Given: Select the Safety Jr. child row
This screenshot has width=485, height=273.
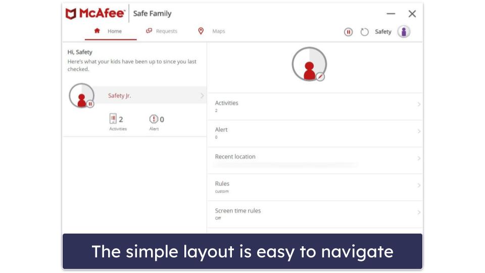Looking at the screenshot, I should coord(150,96).
